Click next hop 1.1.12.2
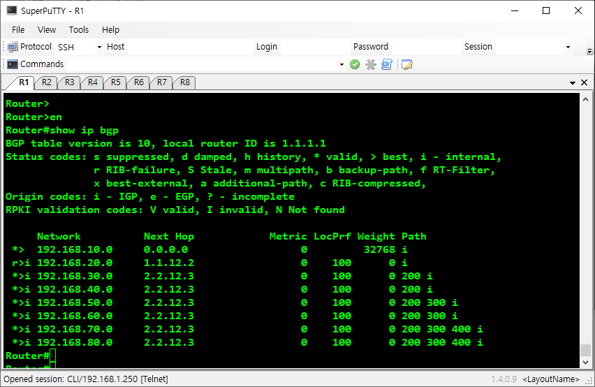 (169, 263)
